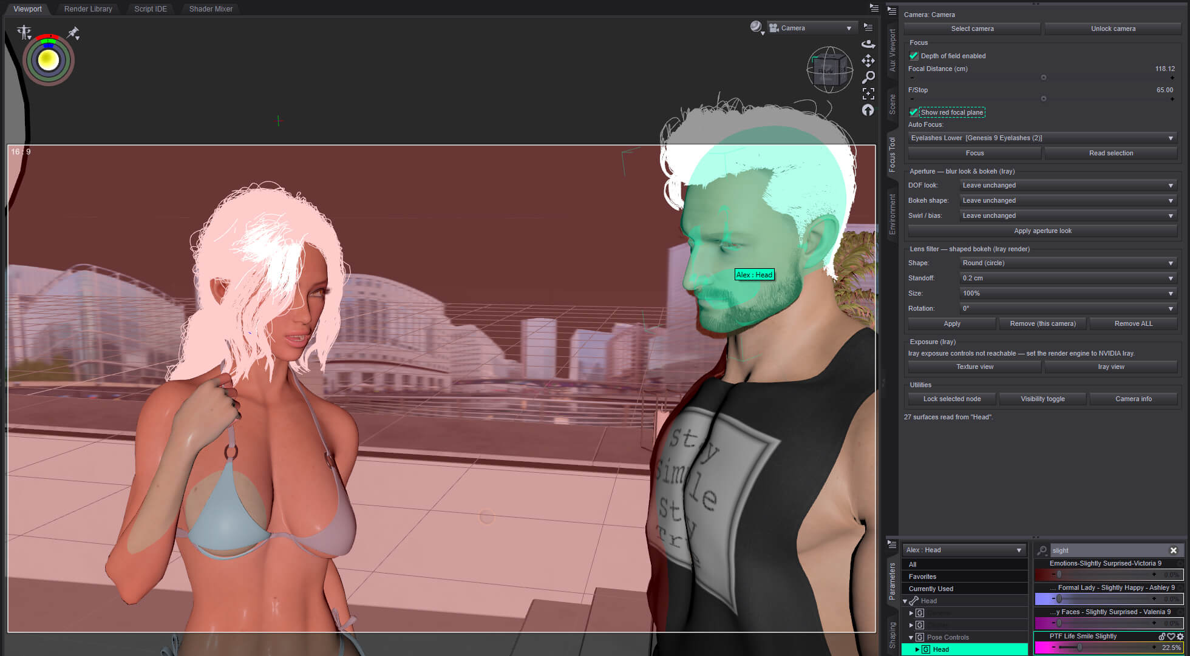Clear the slight search filter
1190x656 pixels.
(x=1174, y=550)
